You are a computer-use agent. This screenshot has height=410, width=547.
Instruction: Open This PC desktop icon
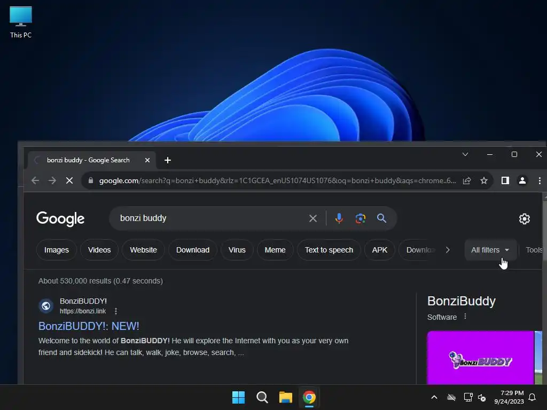coord(21,22)
